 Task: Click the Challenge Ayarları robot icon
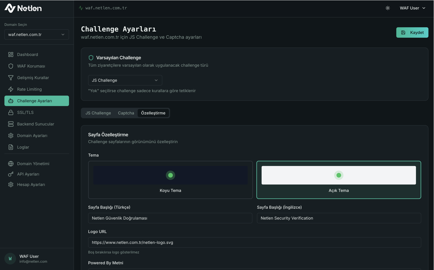point(11,101)
